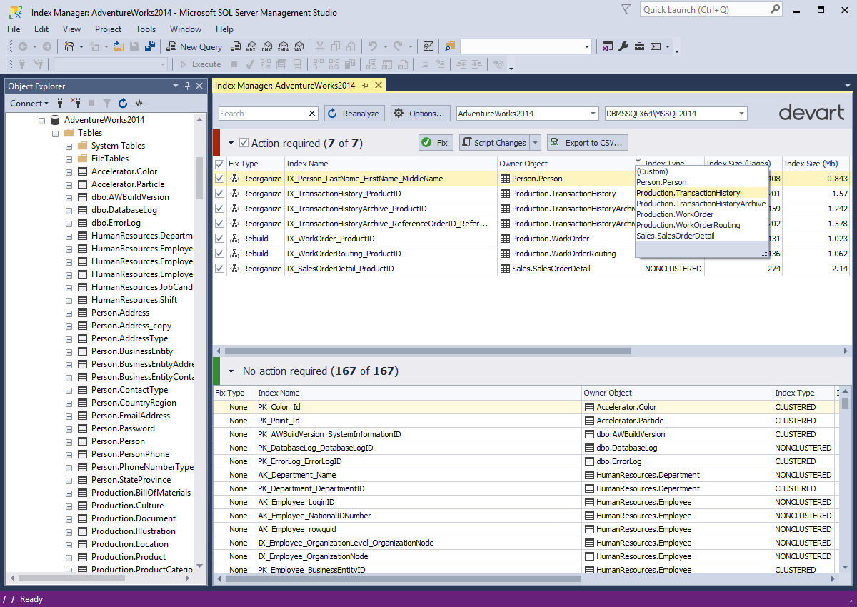Click the Owner Object column filter icon
The height and width of the screenshot is (607, 857).
[637, 162]
